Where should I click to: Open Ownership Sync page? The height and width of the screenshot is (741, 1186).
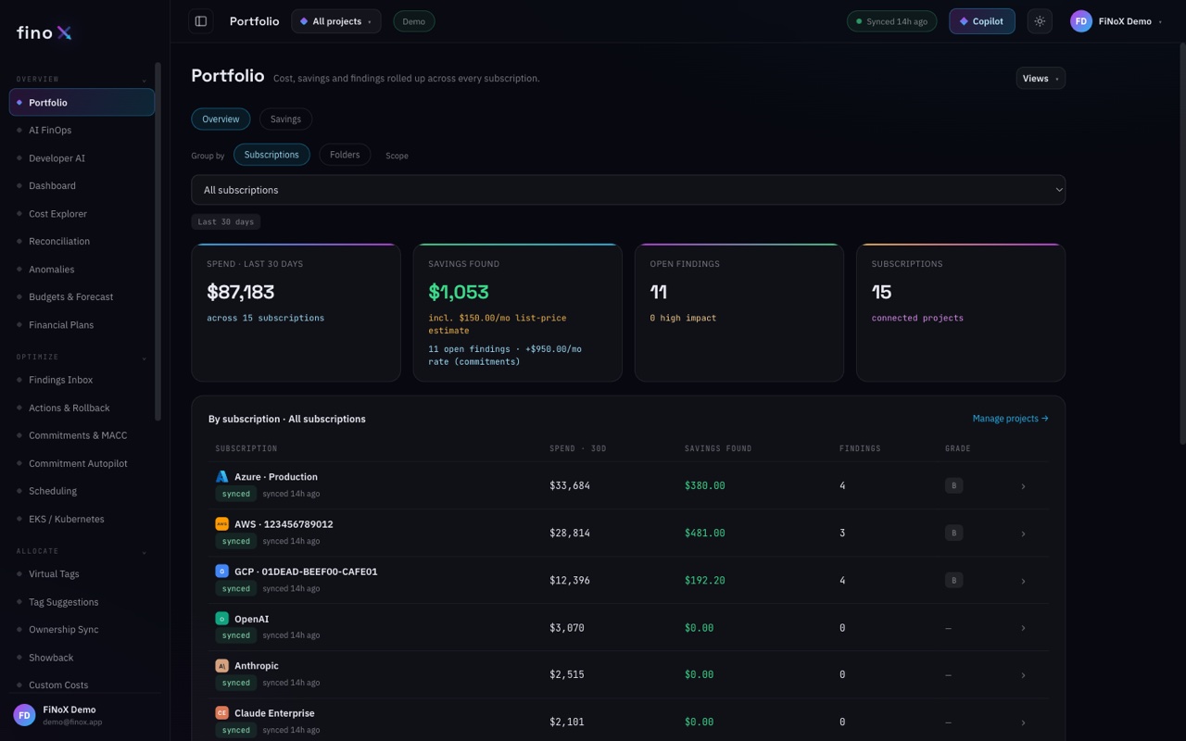[82, 630]
